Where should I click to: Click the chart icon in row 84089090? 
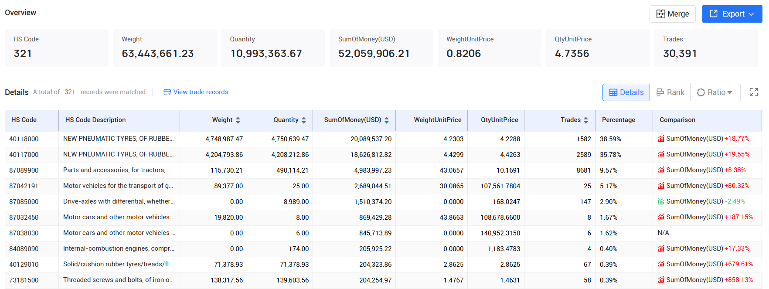tap(661, 248)
